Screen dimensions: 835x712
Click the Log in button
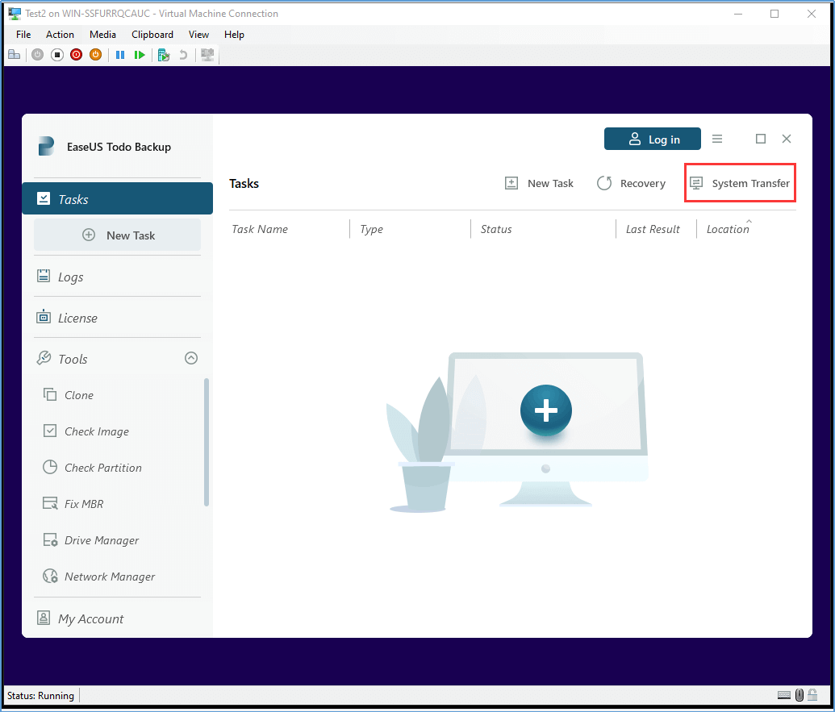tap(653, 139)
